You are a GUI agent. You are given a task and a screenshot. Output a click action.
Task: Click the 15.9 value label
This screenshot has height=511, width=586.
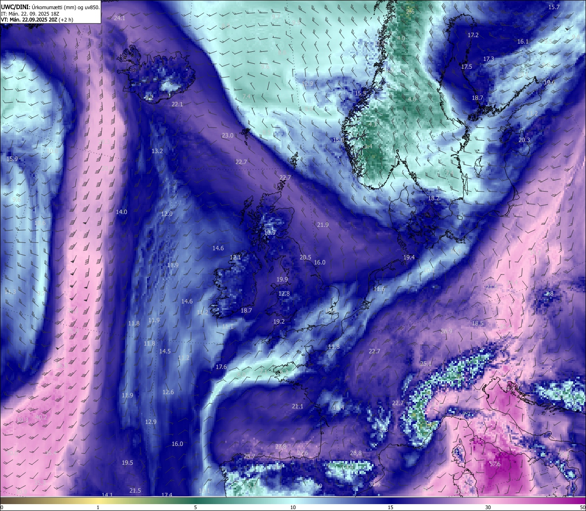coord(12,159)
